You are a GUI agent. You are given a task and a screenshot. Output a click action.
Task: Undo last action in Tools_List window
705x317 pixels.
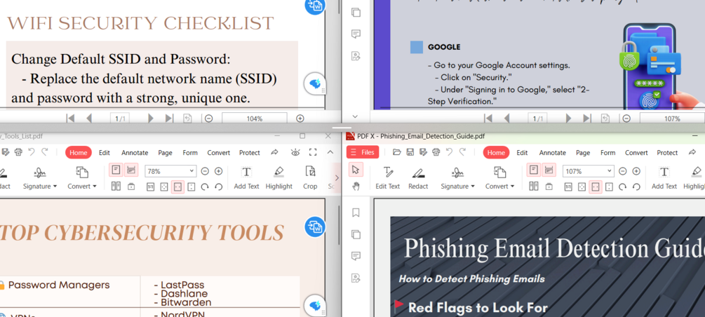click(x=32, y=152)
